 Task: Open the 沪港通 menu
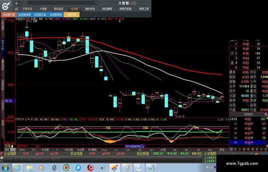(43, 9)
